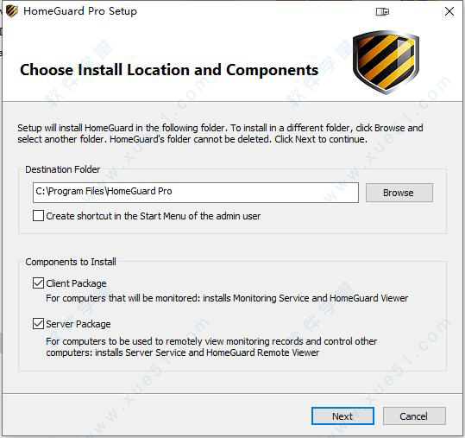Viewport: 465px width, 438px height.
Task: Click the Client Package description text
Action: tap(227, 298)
